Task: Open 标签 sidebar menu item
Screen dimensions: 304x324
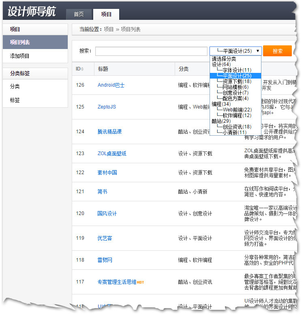Action: (15, 100)
